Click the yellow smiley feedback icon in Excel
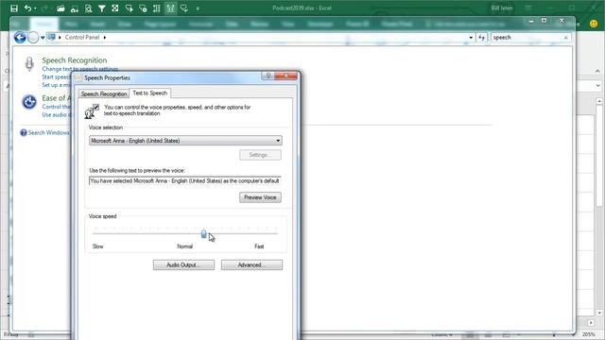This screenshot has height=340, width=605. pyautogui.click(x=594, y=24)
